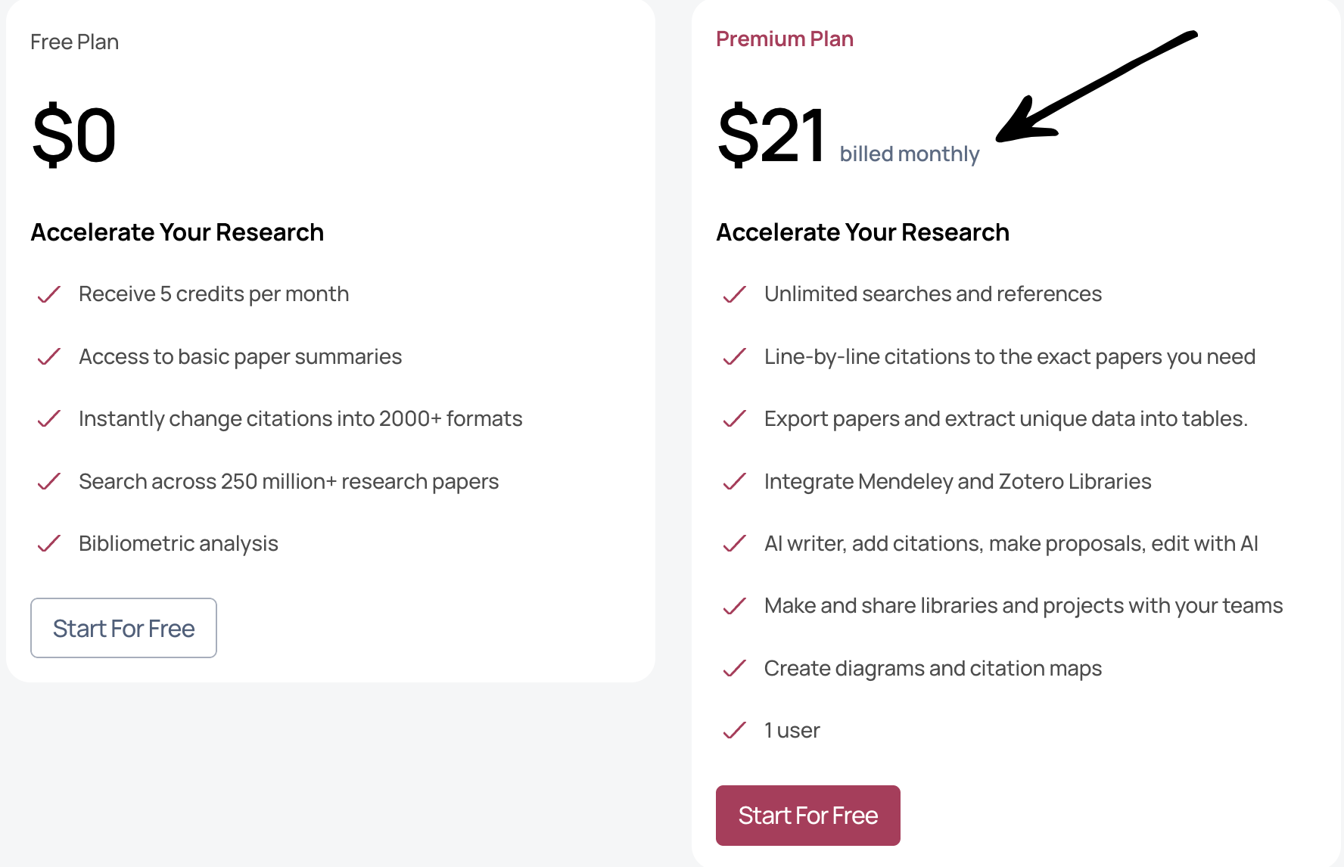Click 'Export papers and extract unique data' feature
Viewport: 1344px width, 867px height.
click(1006, 418)
